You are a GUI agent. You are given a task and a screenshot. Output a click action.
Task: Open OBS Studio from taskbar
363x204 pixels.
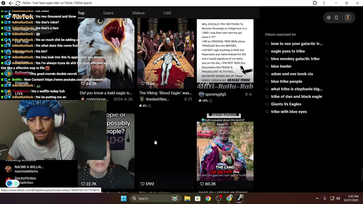[219, 198]
